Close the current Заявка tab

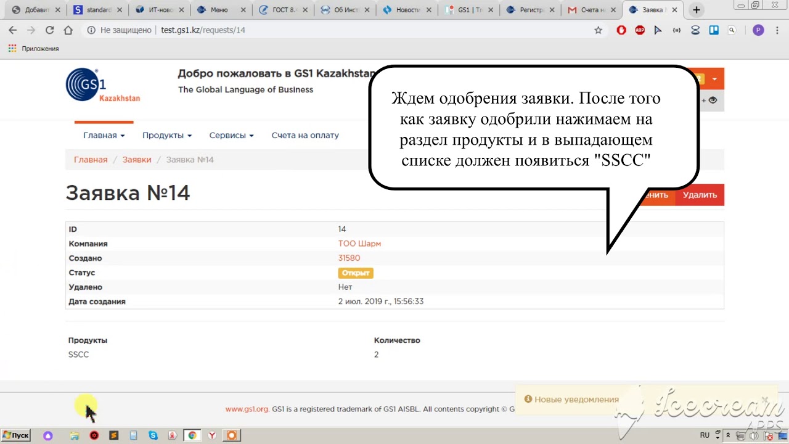(674, 10)
